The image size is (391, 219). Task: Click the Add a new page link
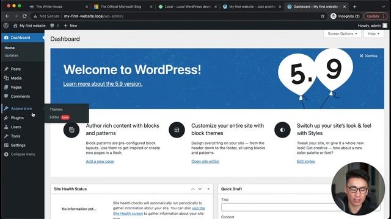click(100, 161)
